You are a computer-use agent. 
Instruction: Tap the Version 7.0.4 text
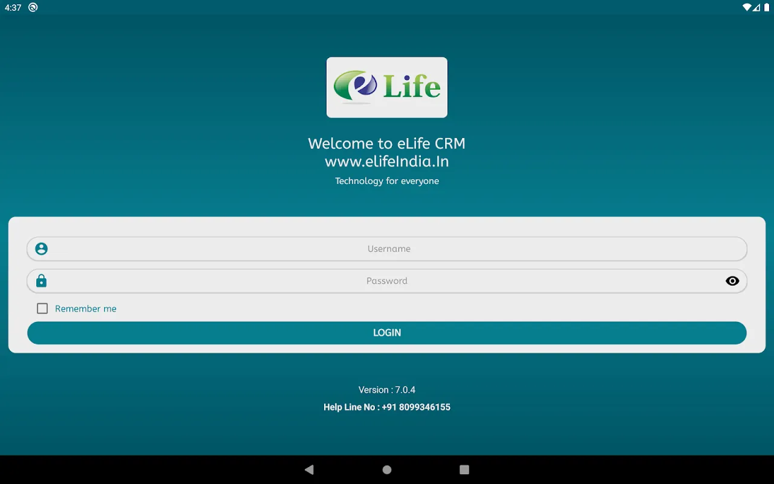(387, 390)
